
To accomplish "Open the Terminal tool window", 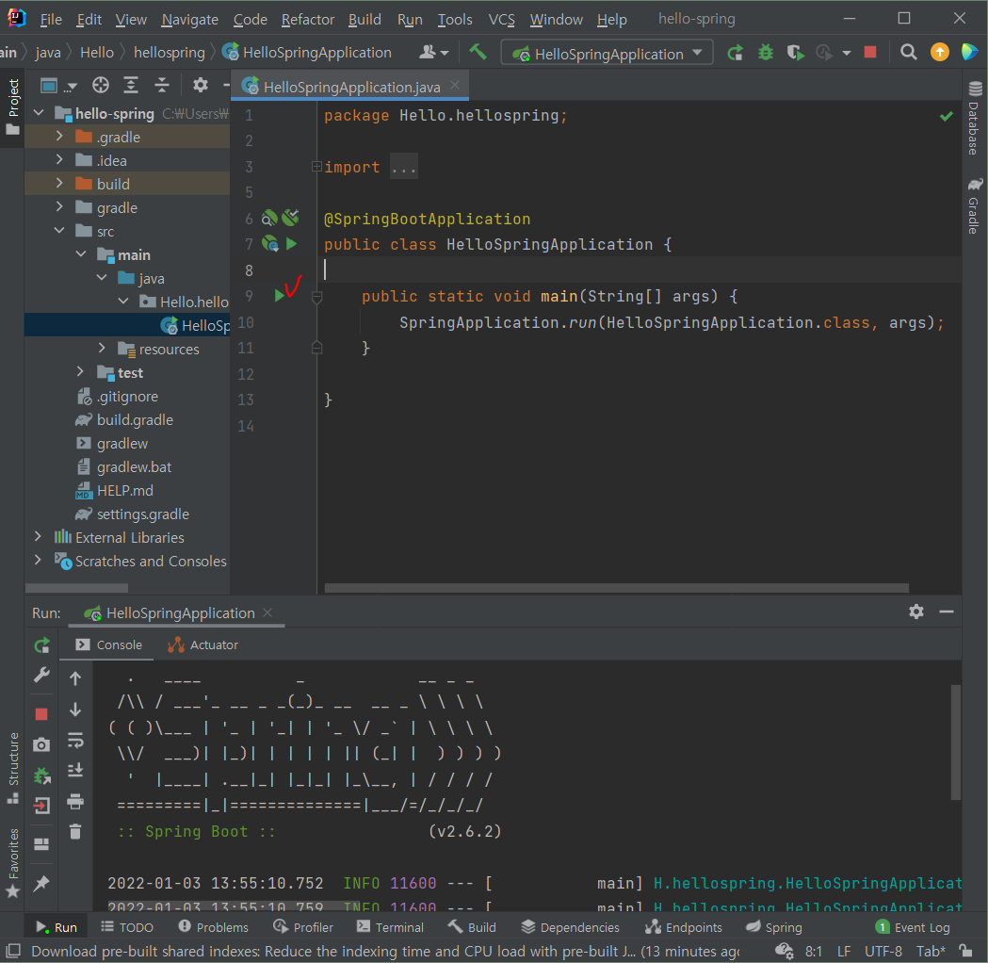I will (x=389, y=927).
